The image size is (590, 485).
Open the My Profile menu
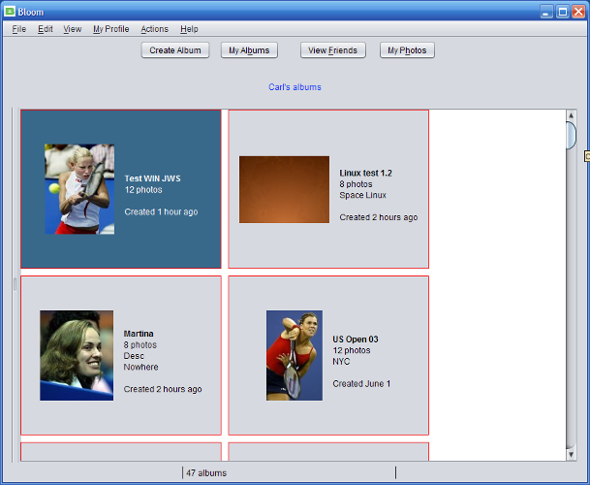click(x=110, y=29)
